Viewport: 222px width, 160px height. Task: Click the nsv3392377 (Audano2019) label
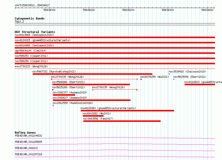point(70,92)
